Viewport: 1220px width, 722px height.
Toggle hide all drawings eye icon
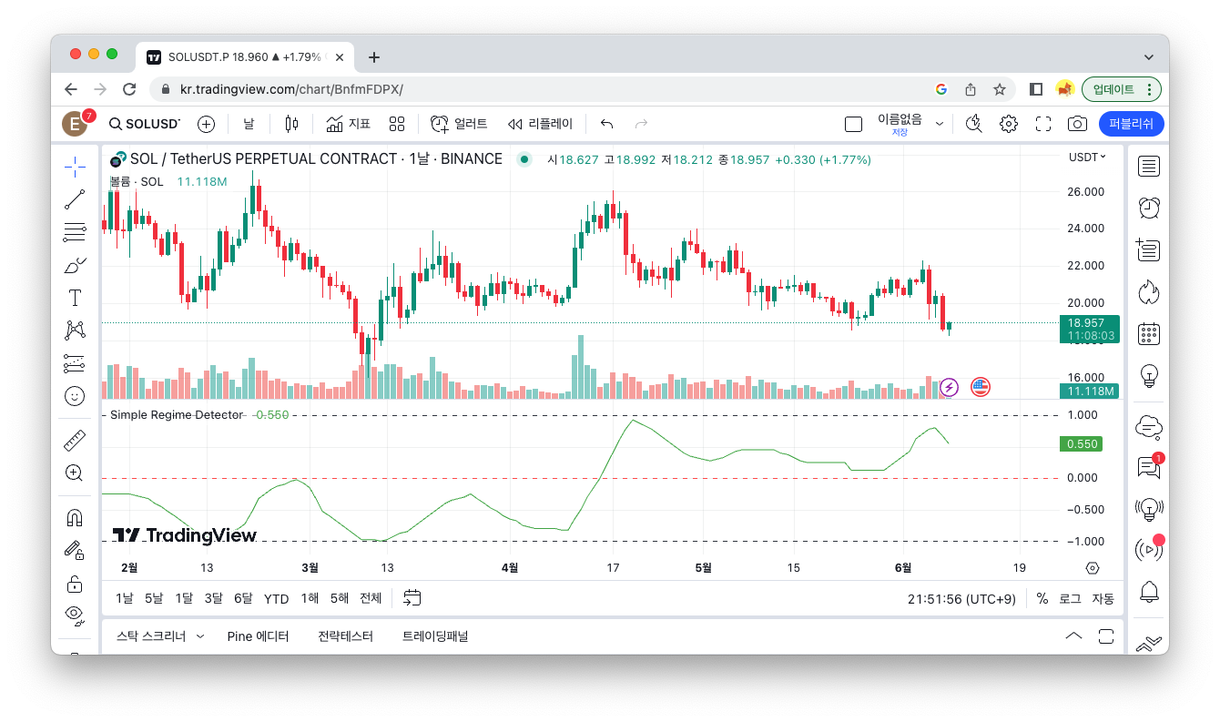tap(75, 614)
